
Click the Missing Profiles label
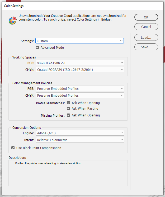pyautogui.click(x=53, y=115)
